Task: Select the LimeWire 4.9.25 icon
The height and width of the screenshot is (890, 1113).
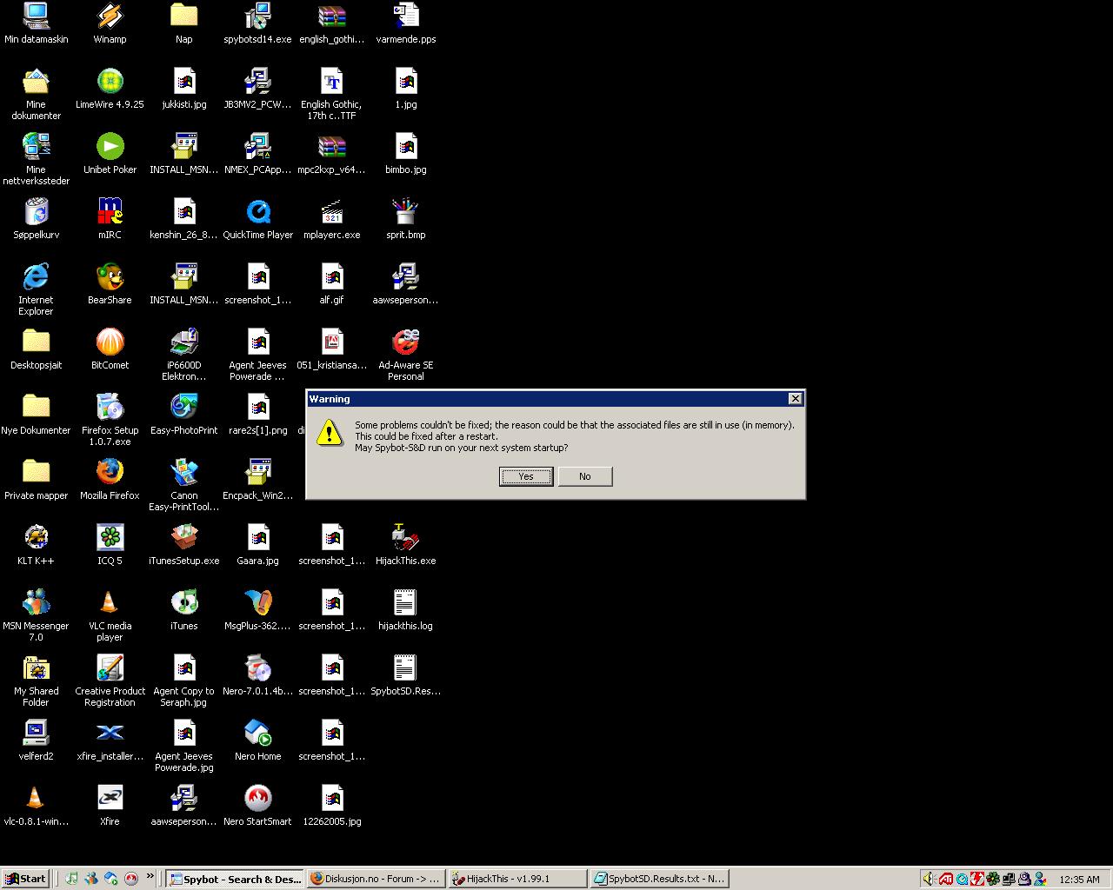Action: (110, 89)
